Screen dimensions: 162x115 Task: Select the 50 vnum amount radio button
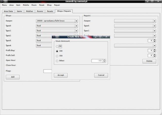[x=57, y=46]
